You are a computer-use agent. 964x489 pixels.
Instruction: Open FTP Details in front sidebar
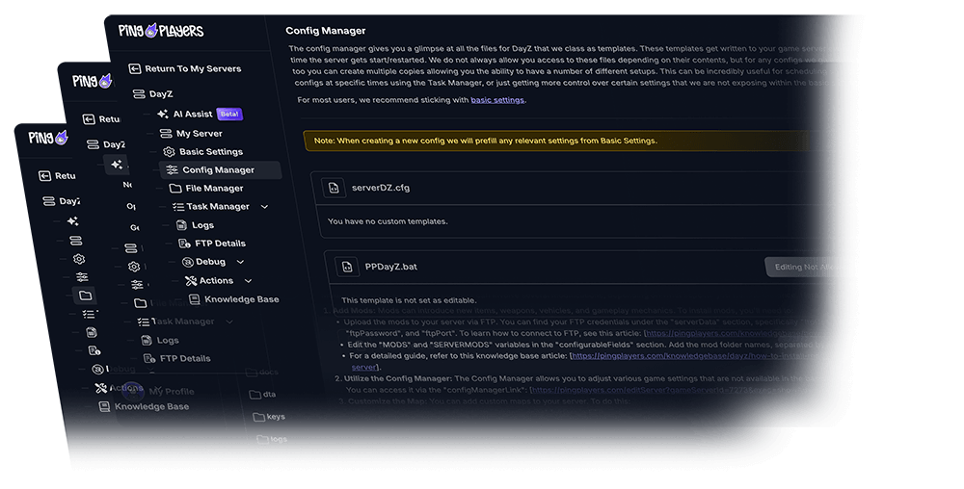(220, 244)
